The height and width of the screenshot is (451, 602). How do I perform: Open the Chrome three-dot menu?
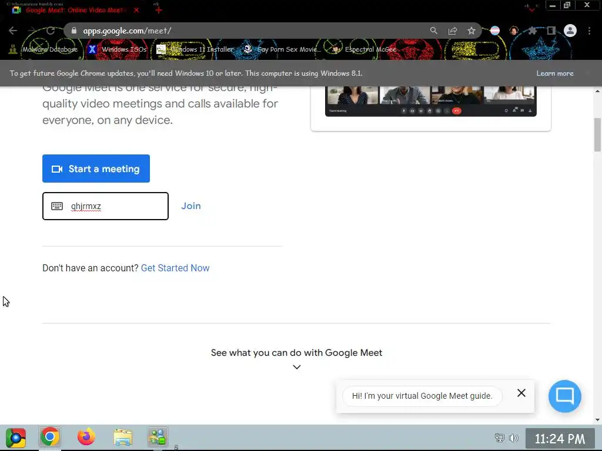pyautogui.click(x=589, y=31)
